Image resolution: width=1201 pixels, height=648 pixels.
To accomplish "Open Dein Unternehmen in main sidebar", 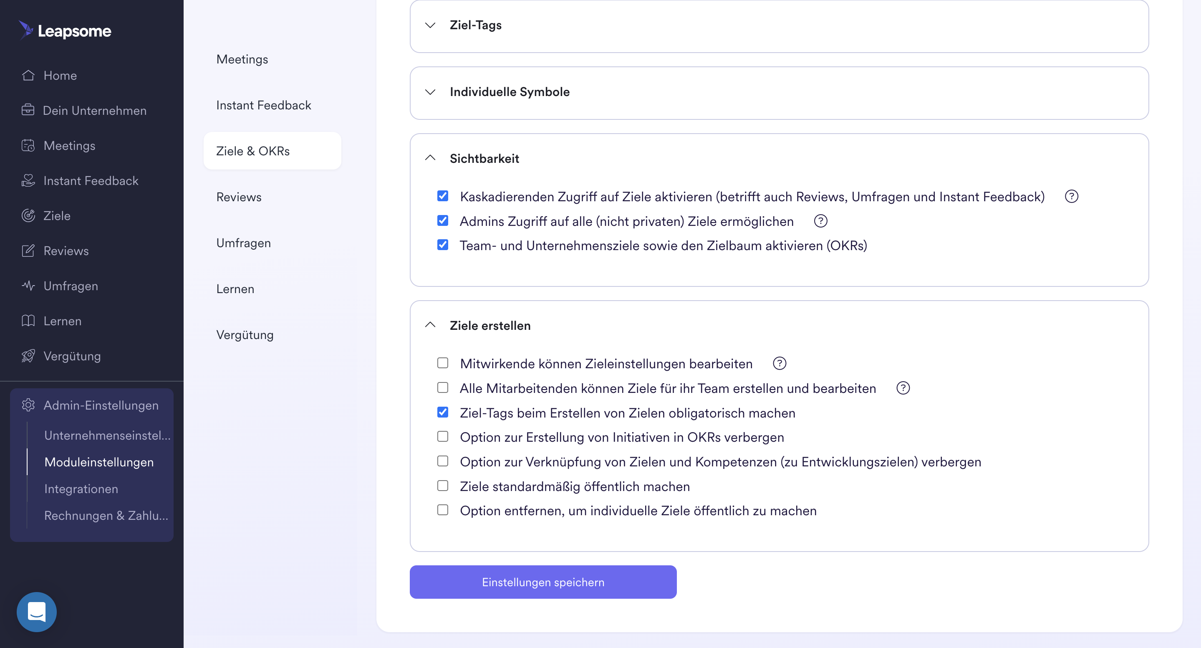I will (x=95, y=111).
